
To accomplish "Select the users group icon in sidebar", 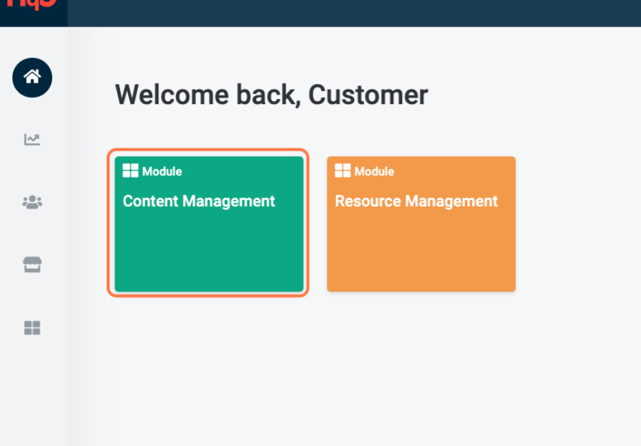I will click(x=32, y=202).
